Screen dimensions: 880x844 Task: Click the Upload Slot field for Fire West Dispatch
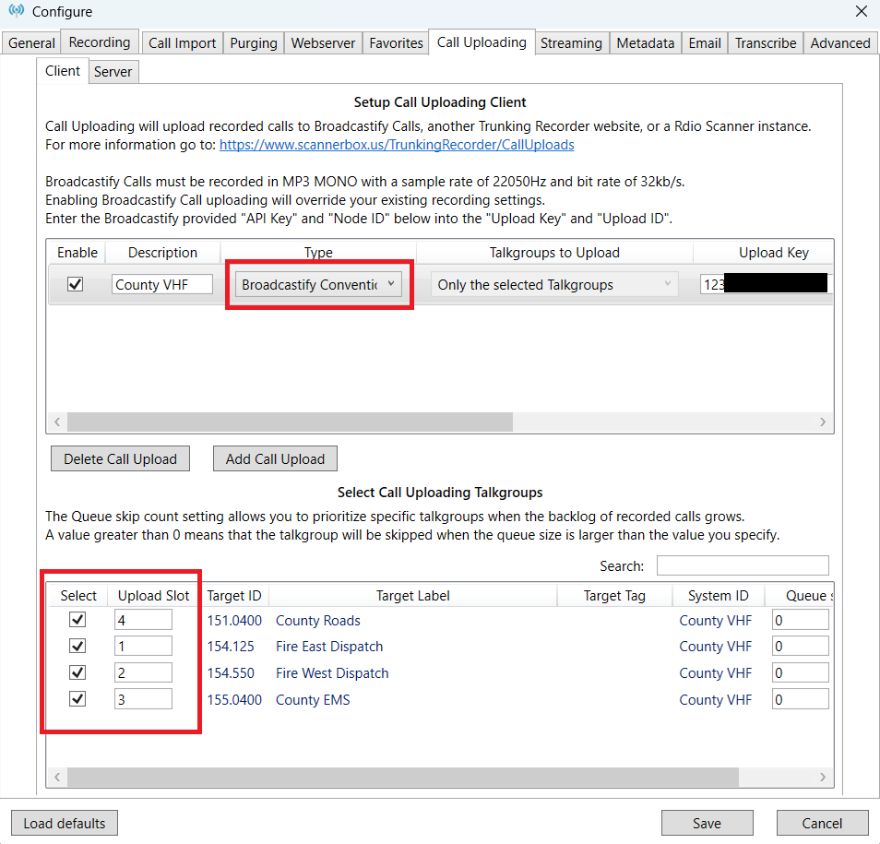coord(143,673)
